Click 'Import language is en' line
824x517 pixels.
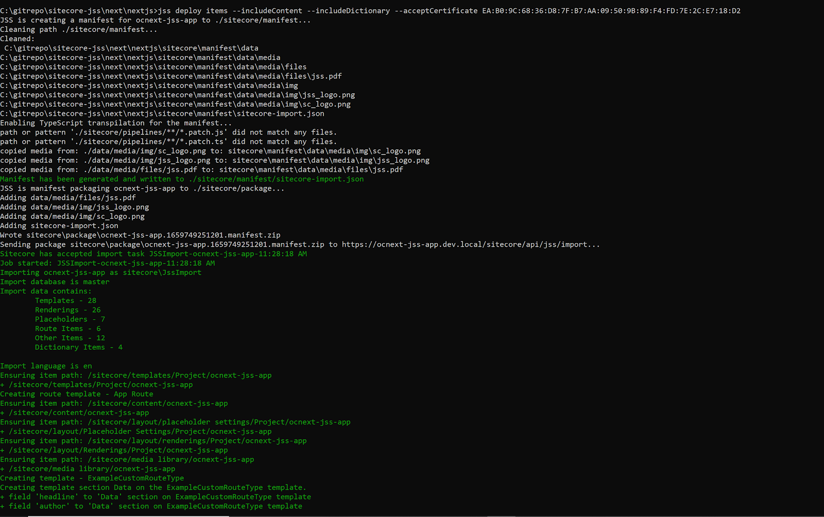click(x=46, y=366)
